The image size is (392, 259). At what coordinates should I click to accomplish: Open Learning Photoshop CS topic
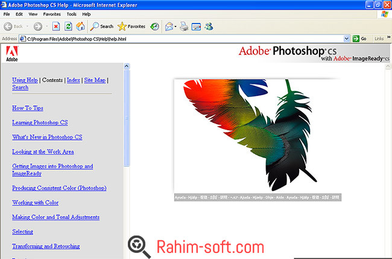pyautogui.click(x=40, y=122)
